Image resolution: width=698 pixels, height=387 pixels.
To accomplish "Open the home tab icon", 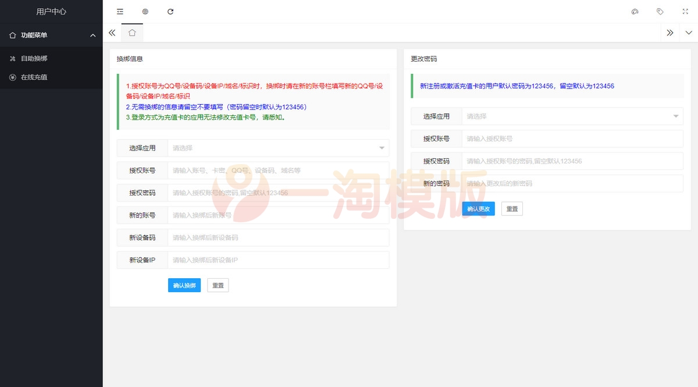I will (132, 33).
